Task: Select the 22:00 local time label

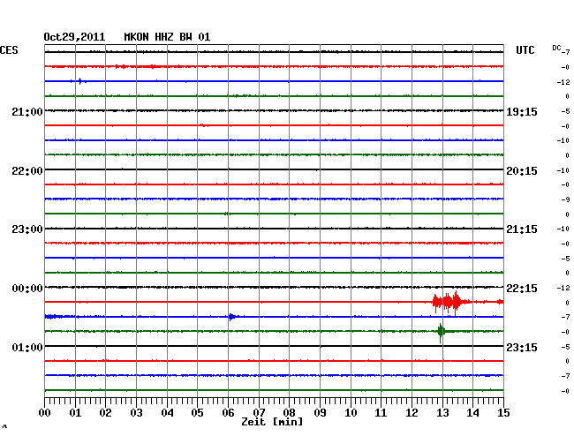Action: [27, 171]
